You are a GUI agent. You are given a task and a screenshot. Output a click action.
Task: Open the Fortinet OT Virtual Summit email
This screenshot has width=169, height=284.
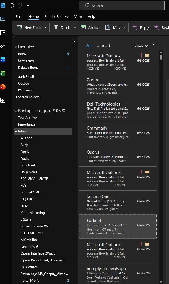pos(118,227)
